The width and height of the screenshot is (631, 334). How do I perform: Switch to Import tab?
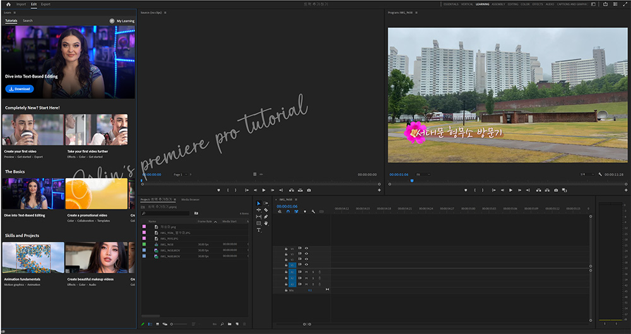[21, 4]
